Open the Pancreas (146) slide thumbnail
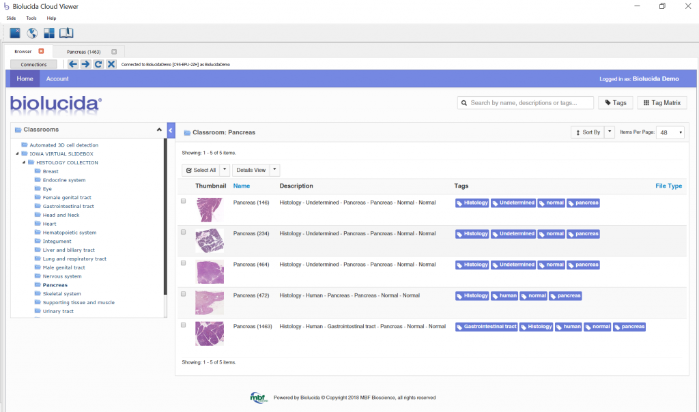 (210, 209)
